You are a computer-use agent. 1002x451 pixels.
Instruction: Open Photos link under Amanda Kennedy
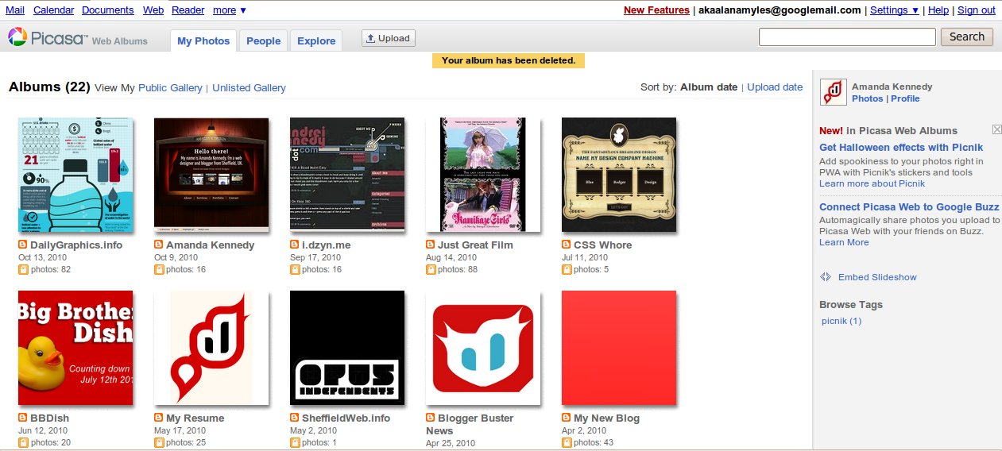(x=867, y=98)
